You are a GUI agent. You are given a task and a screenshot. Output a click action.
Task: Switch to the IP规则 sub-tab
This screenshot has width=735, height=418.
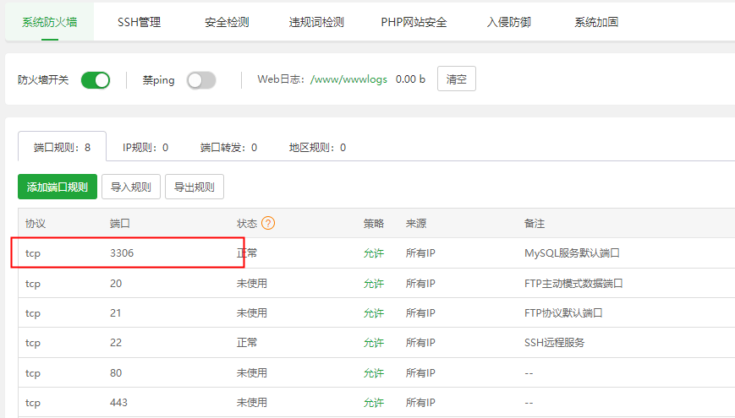[x=145, y=148]
